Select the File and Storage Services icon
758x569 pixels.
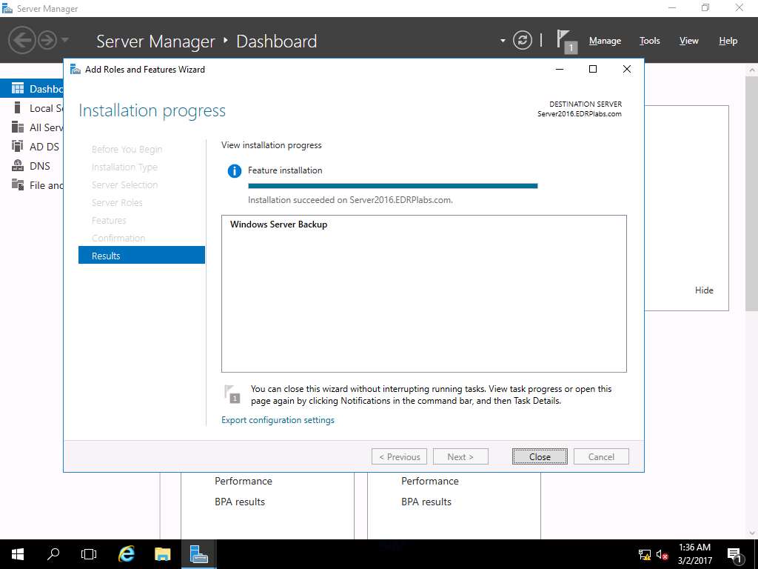18,184
